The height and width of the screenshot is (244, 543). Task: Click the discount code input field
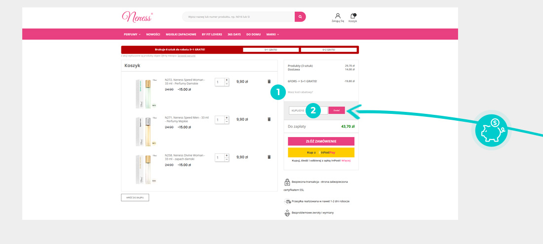[x=308, y=110]
